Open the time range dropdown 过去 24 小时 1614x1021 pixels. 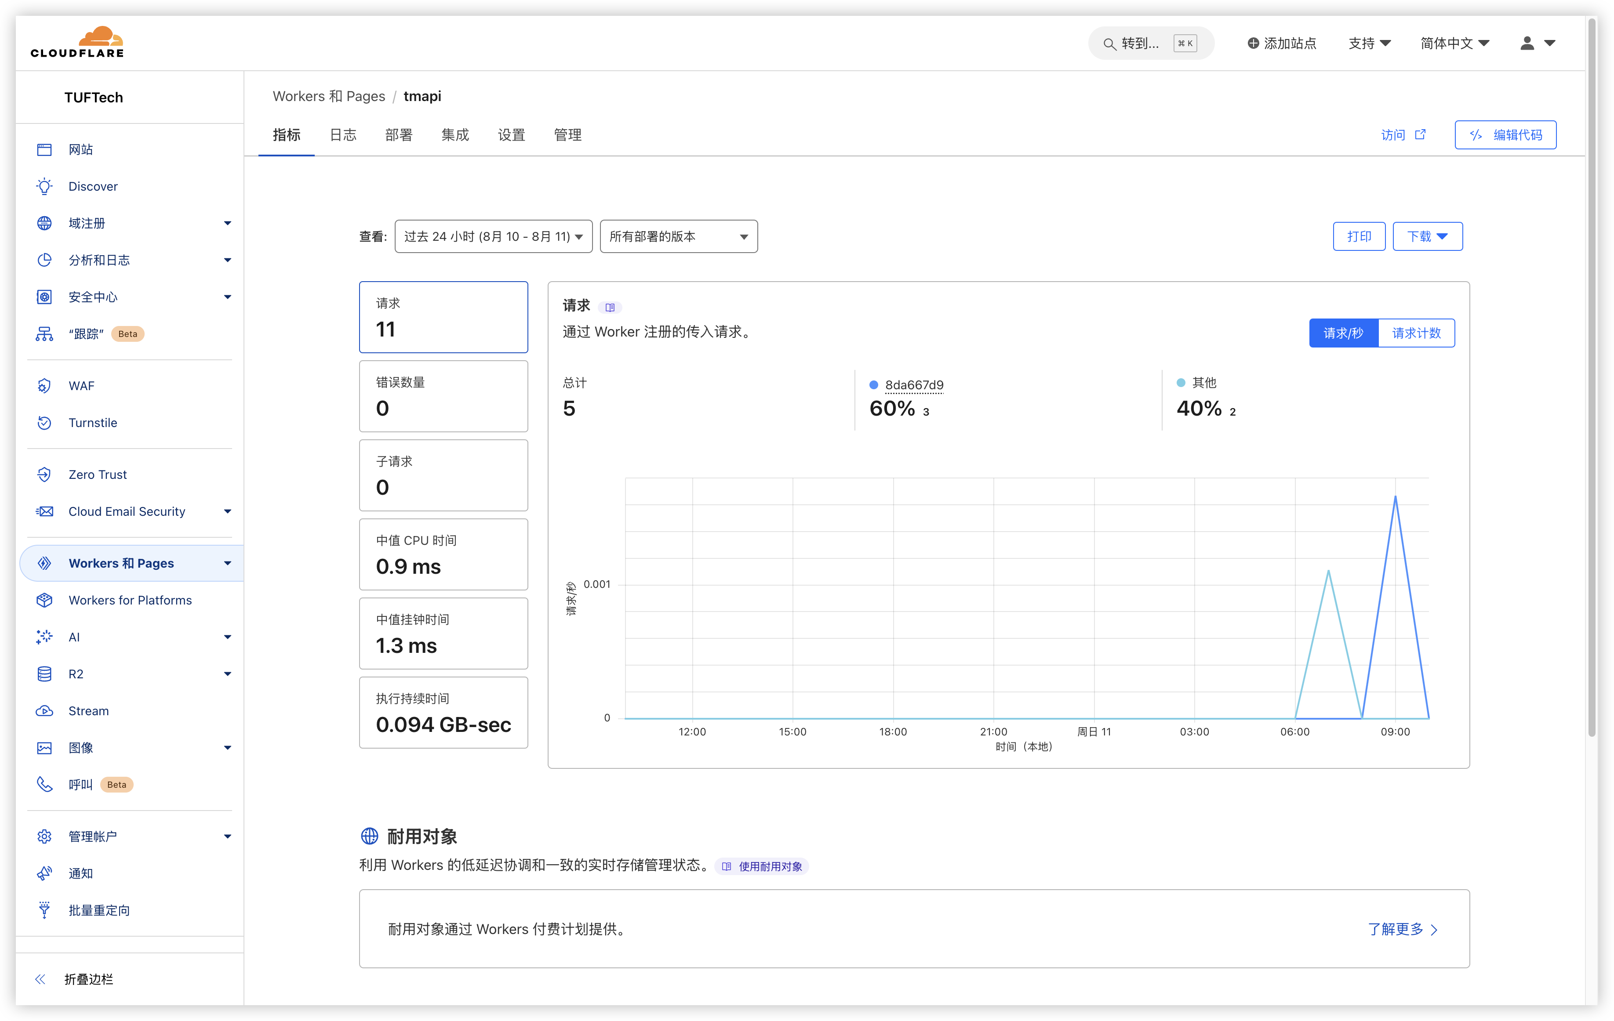click(x=493, y=236)
